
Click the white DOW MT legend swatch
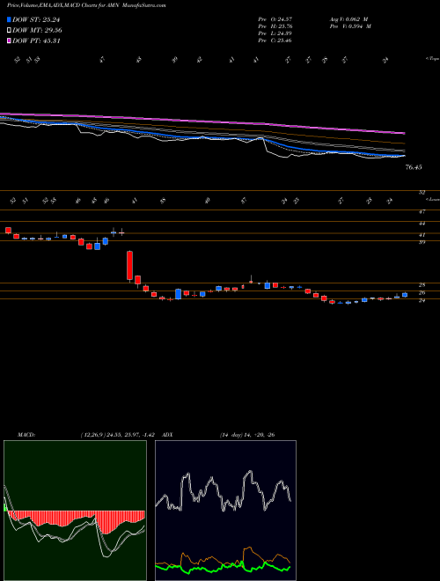(9, 31)
